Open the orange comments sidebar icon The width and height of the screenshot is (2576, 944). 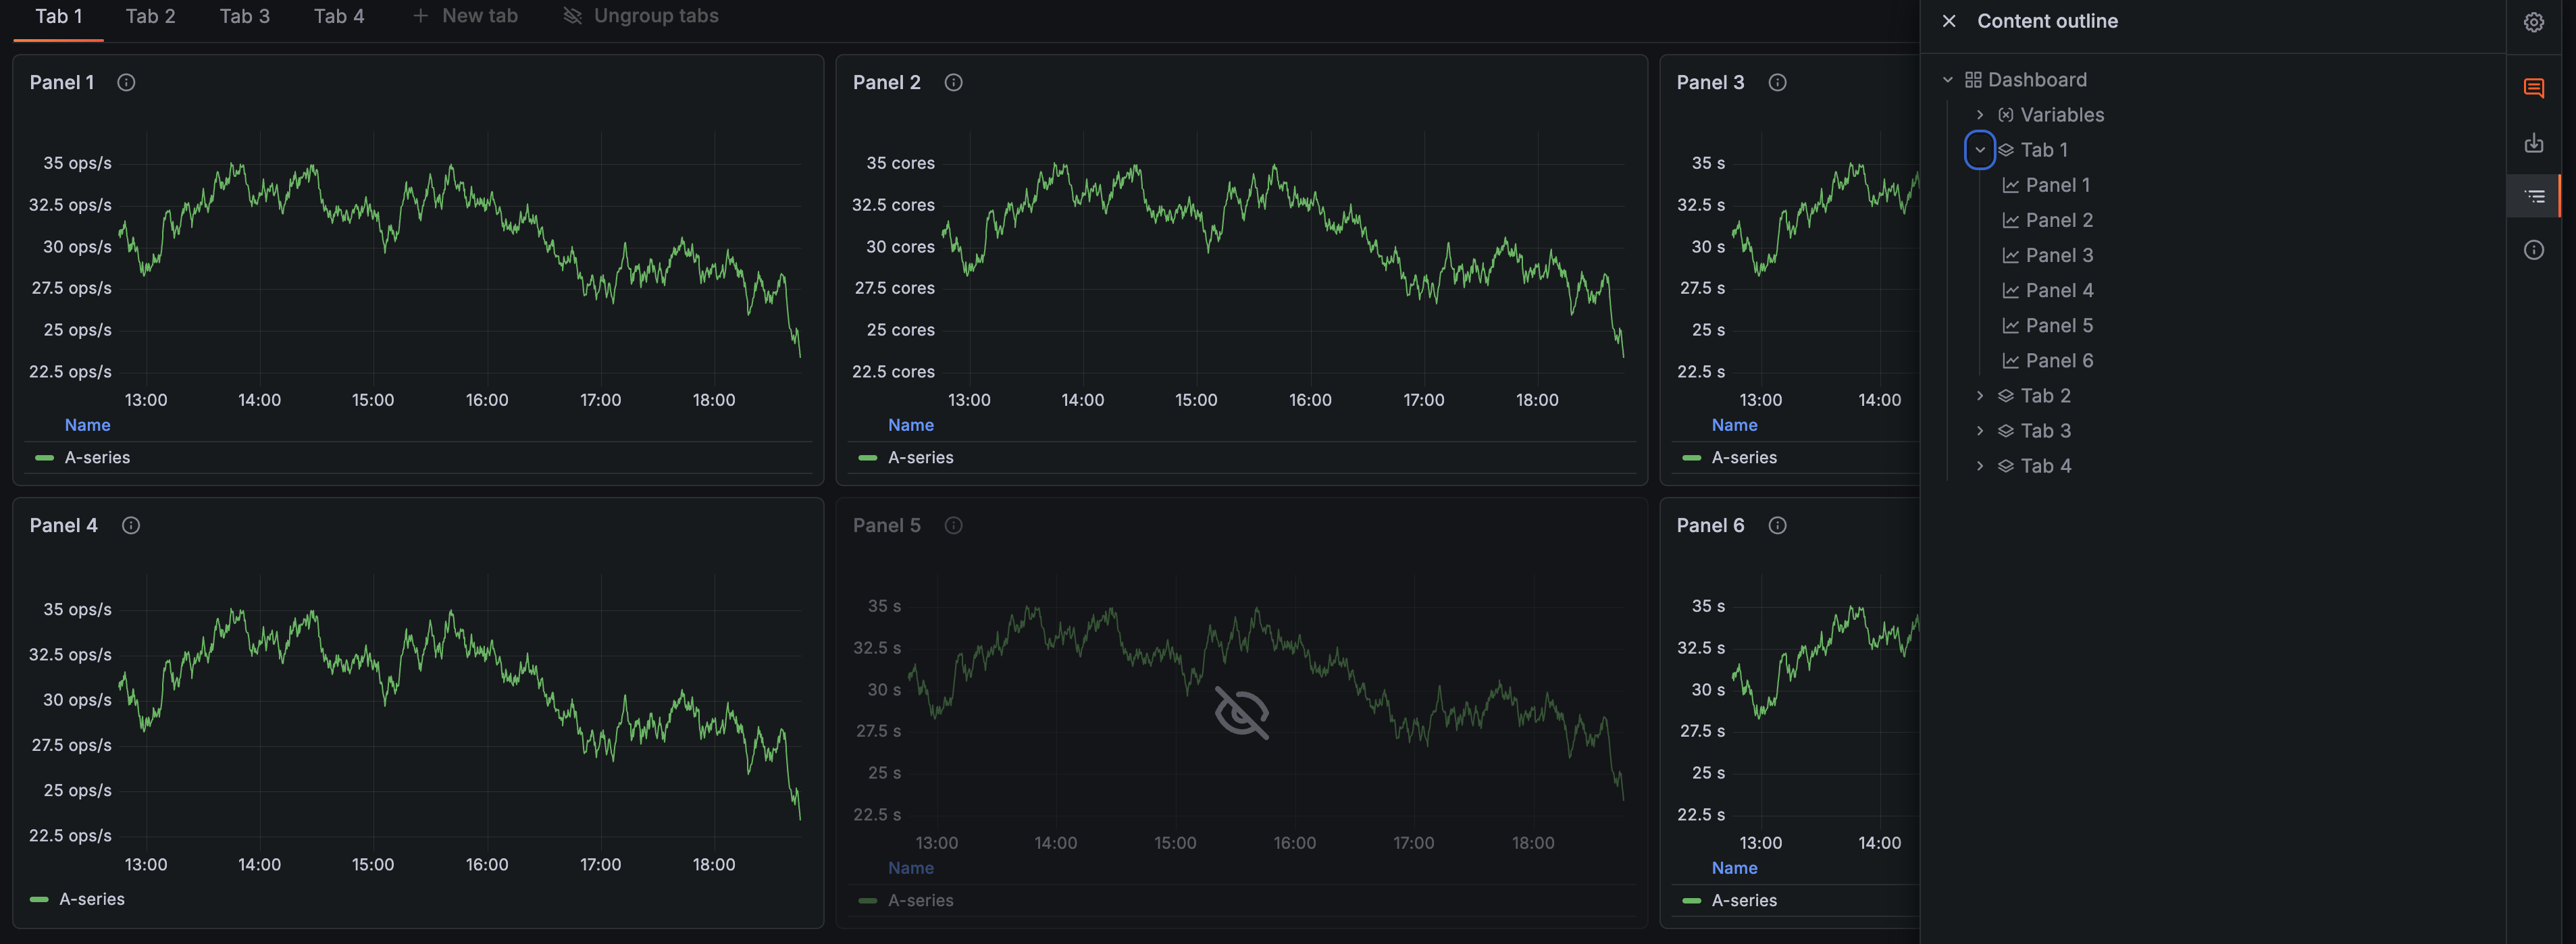(2533, 88)
